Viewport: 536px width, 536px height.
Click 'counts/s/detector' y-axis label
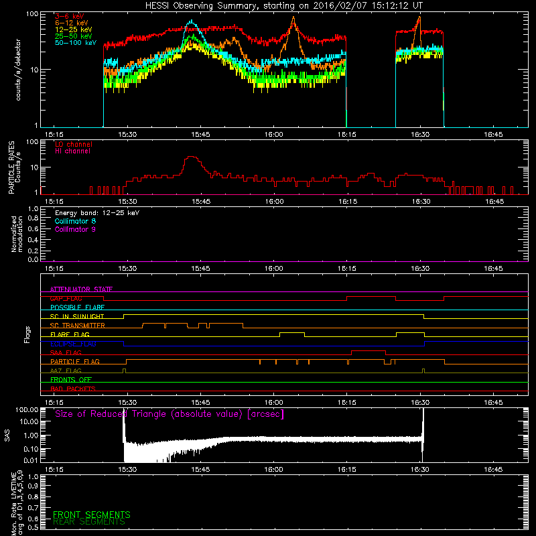[18, 70]
